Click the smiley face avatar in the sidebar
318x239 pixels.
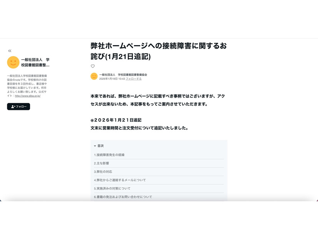[x=13, y=62]
